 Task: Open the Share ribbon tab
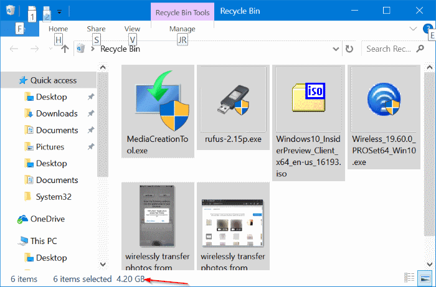[x=96, y=29]
